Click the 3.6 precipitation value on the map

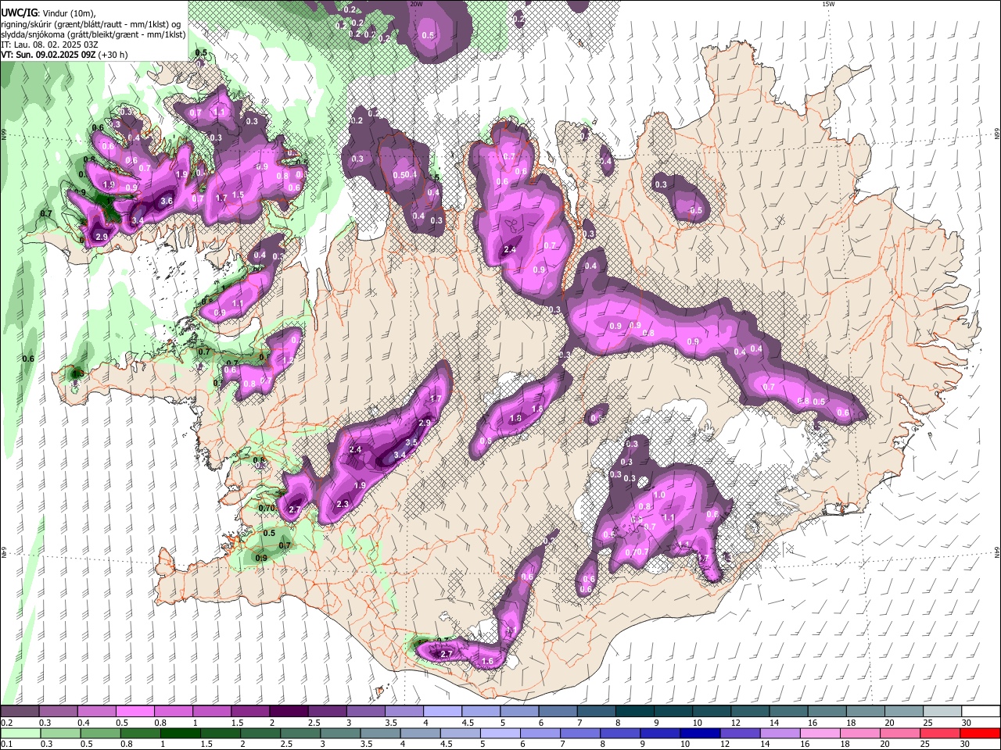(x=167, y=201)
